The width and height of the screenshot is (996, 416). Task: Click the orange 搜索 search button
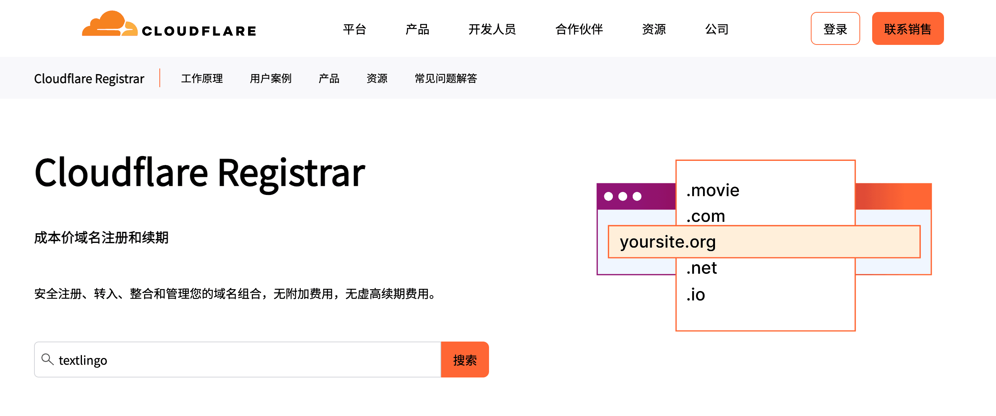click(x=465, y=360)
